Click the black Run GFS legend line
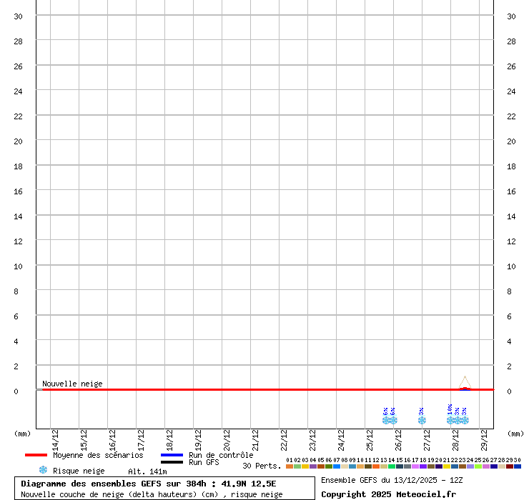Screen dimensions: 529x500 [172, 462]
